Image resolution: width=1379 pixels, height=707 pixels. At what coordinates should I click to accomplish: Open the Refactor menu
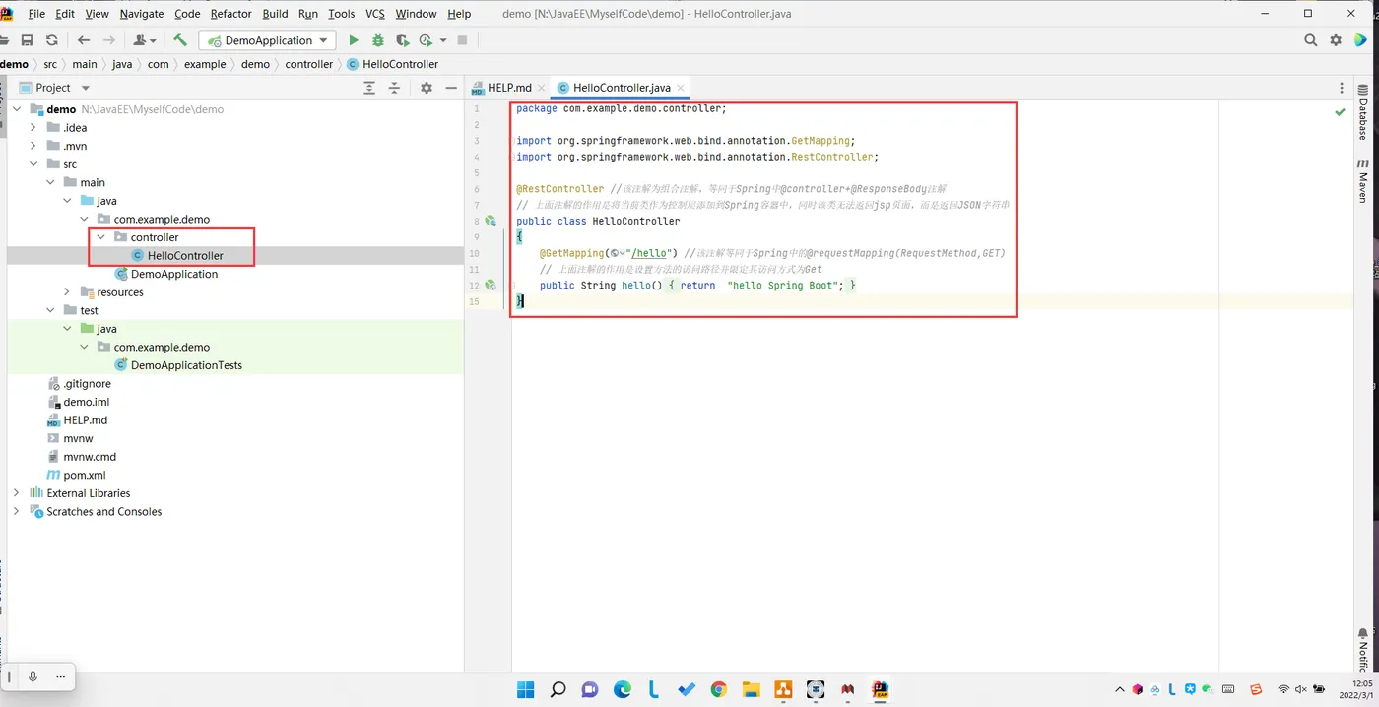coord(231,14)
